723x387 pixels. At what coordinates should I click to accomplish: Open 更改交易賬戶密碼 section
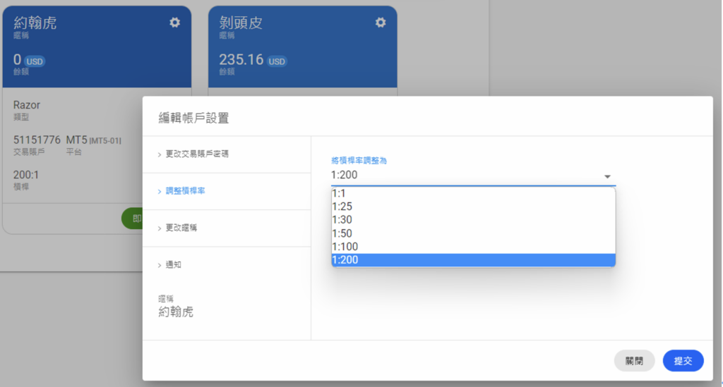[x=197, y=154]
